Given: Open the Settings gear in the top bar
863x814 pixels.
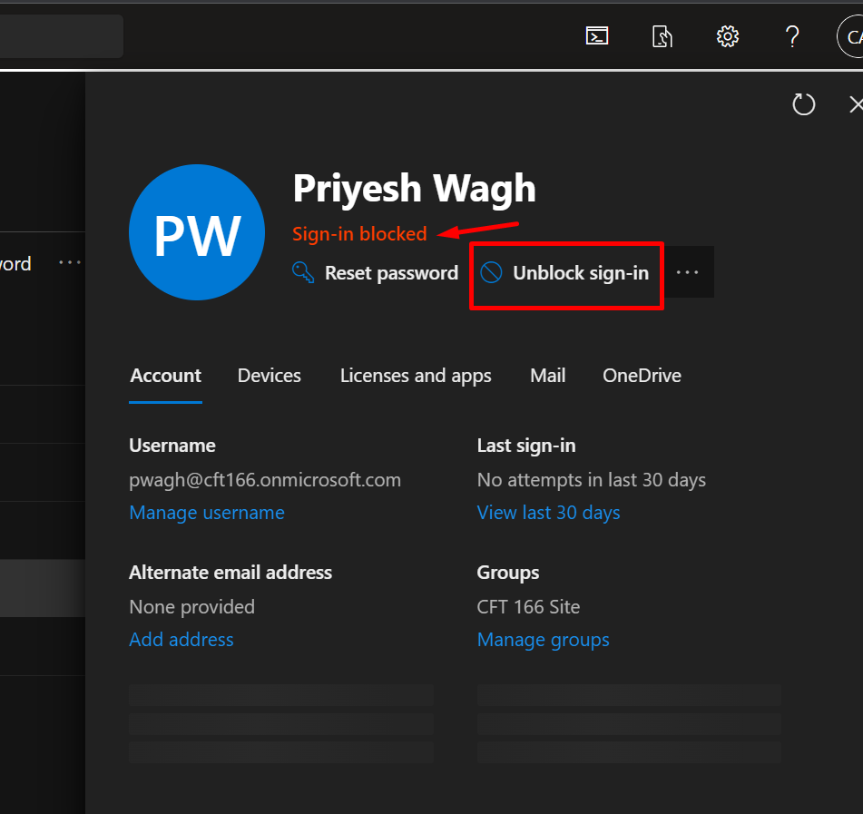Looking at the screenshot, I should coord(727,36).
